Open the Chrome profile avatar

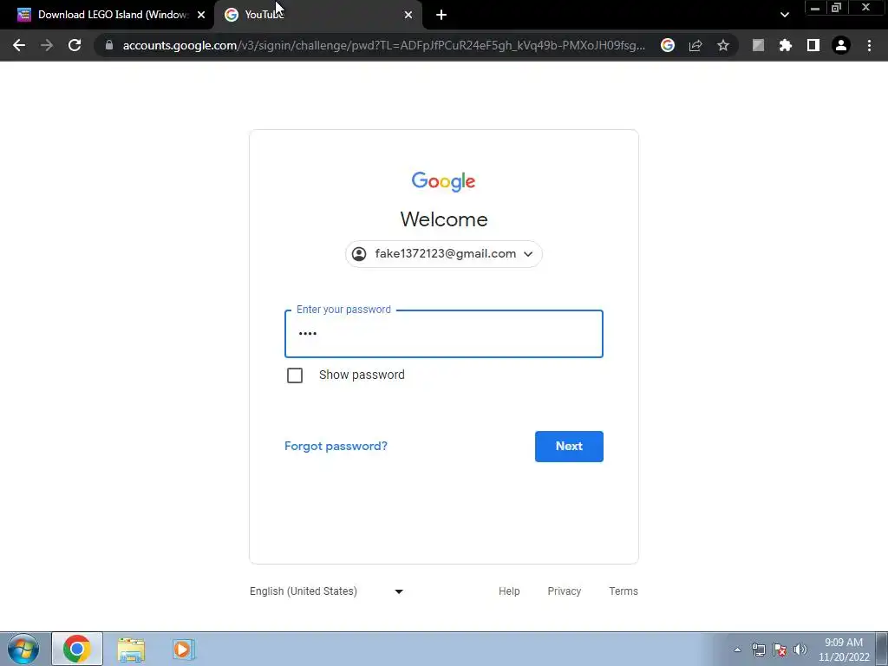tap(841, 45)
